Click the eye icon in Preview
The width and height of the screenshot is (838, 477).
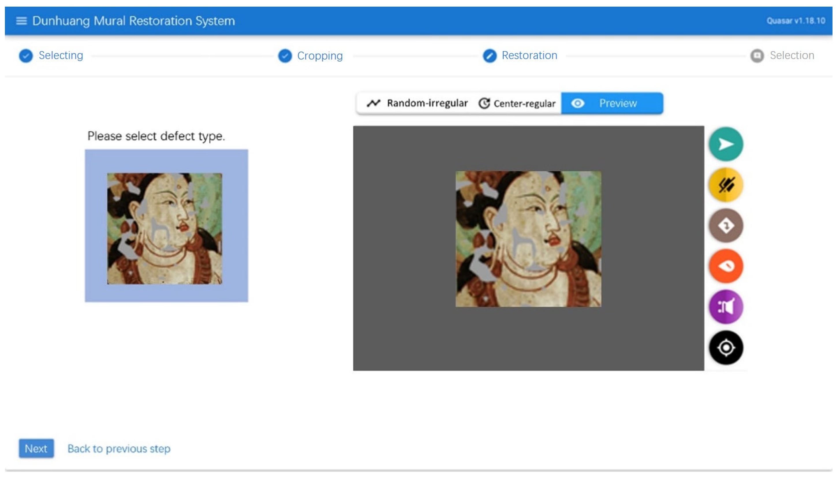coord(577,104)
